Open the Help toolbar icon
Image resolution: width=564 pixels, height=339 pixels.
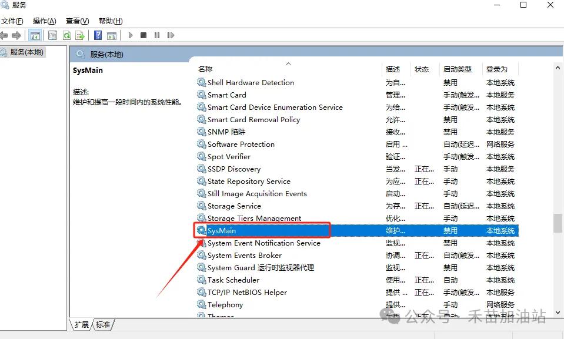pyautogui.click(x=98, y=35)
